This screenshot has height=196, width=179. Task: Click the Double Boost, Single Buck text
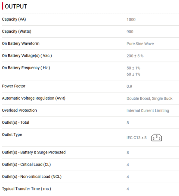149,98
